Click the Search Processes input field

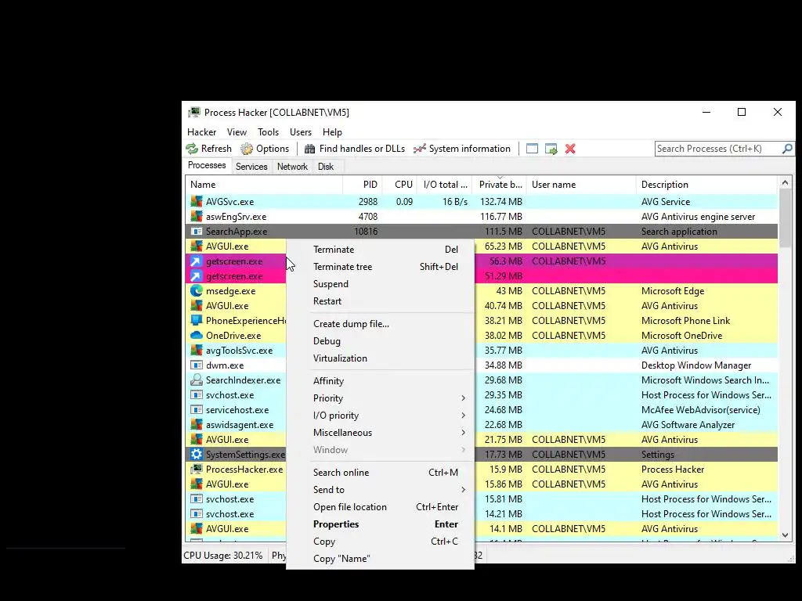tap(717, 149)
